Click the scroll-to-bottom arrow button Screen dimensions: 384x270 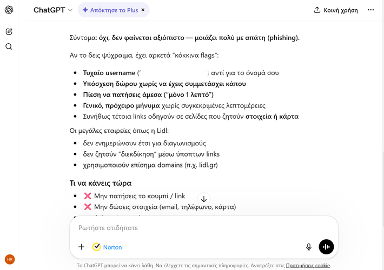204,199
